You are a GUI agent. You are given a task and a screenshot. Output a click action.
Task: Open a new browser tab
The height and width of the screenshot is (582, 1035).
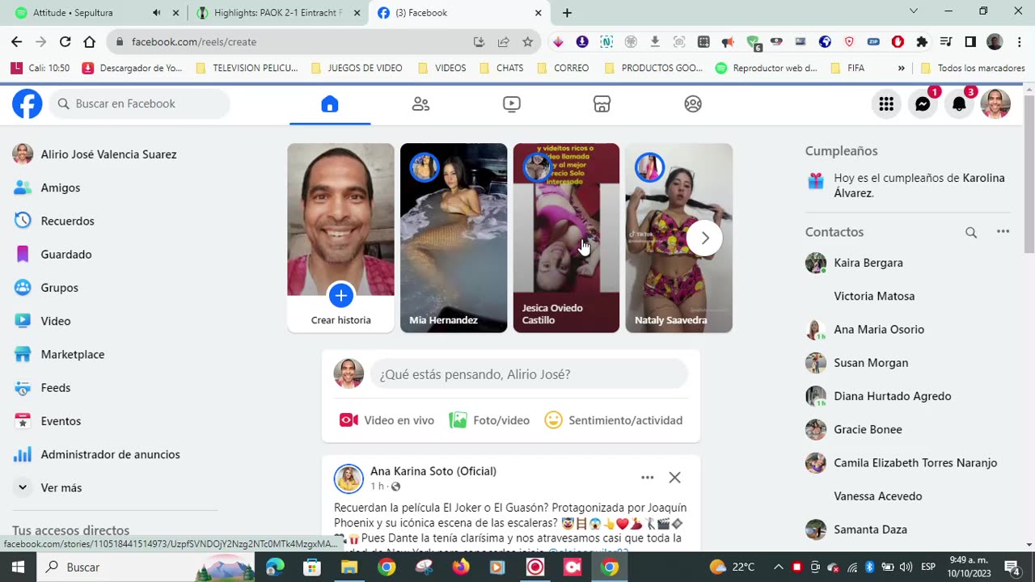click(567, 13)
